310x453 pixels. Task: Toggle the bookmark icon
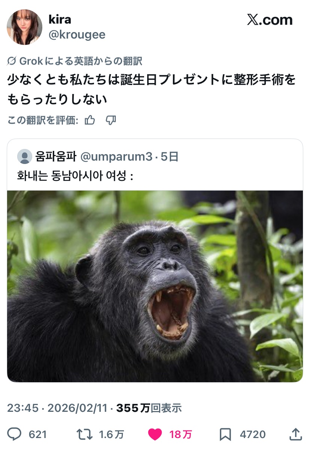[225, 434]
